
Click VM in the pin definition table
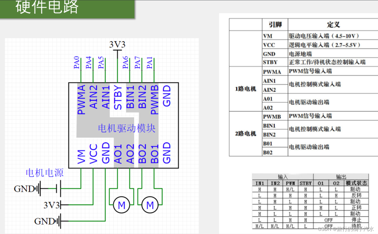point(268,36)
